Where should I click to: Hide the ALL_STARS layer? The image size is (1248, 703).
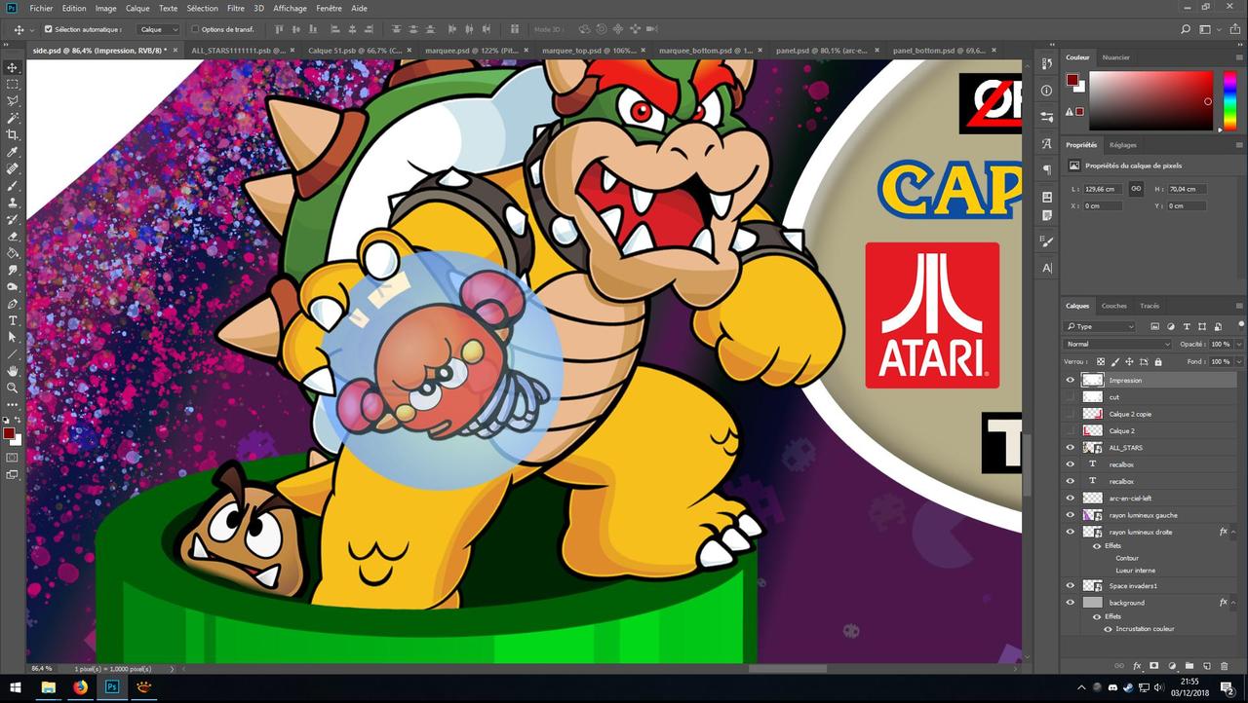tap(1071, 447)
